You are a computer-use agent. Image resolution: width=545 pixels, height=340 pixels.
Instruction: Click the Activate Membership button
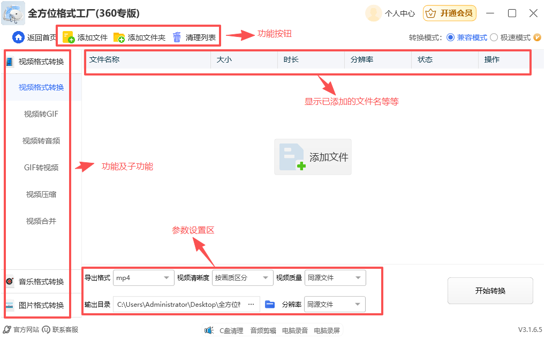(x=450, y=13)
